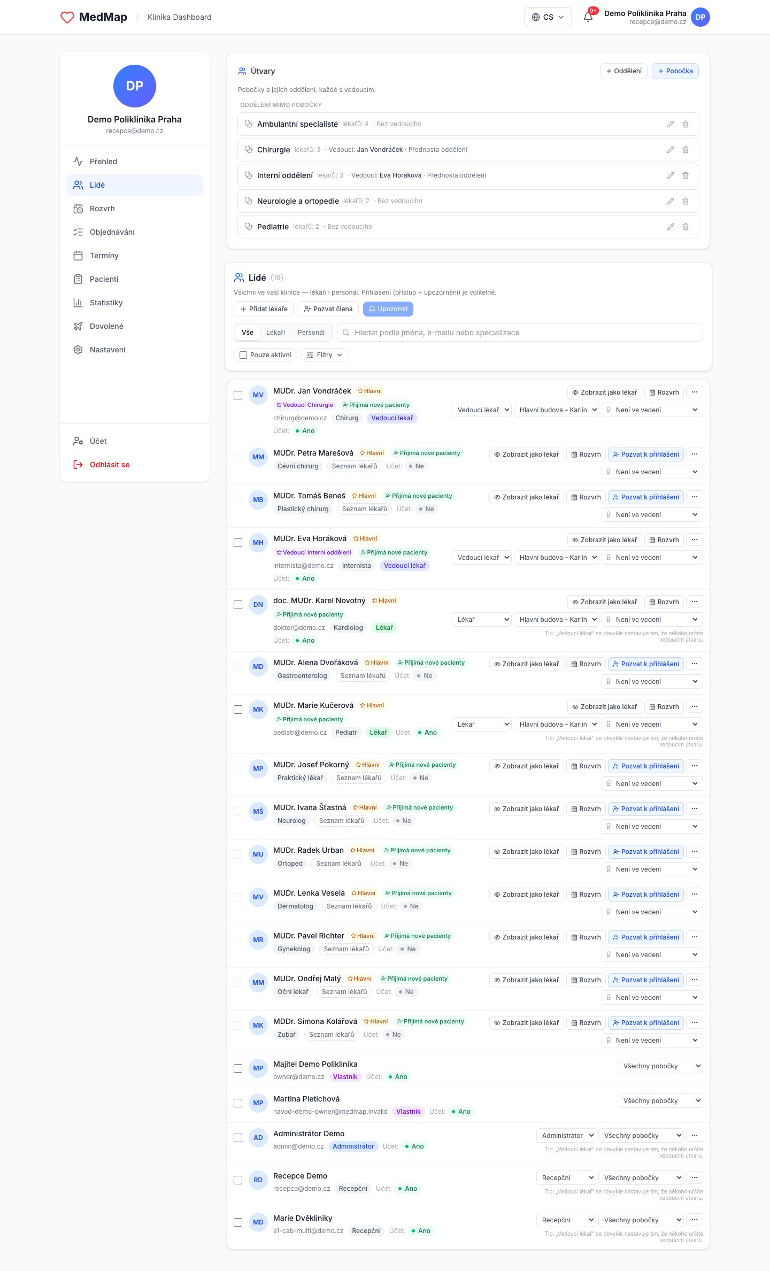
Task: Delete the Neurologie a ortopedie department
Action: click(x=686, y=201)
